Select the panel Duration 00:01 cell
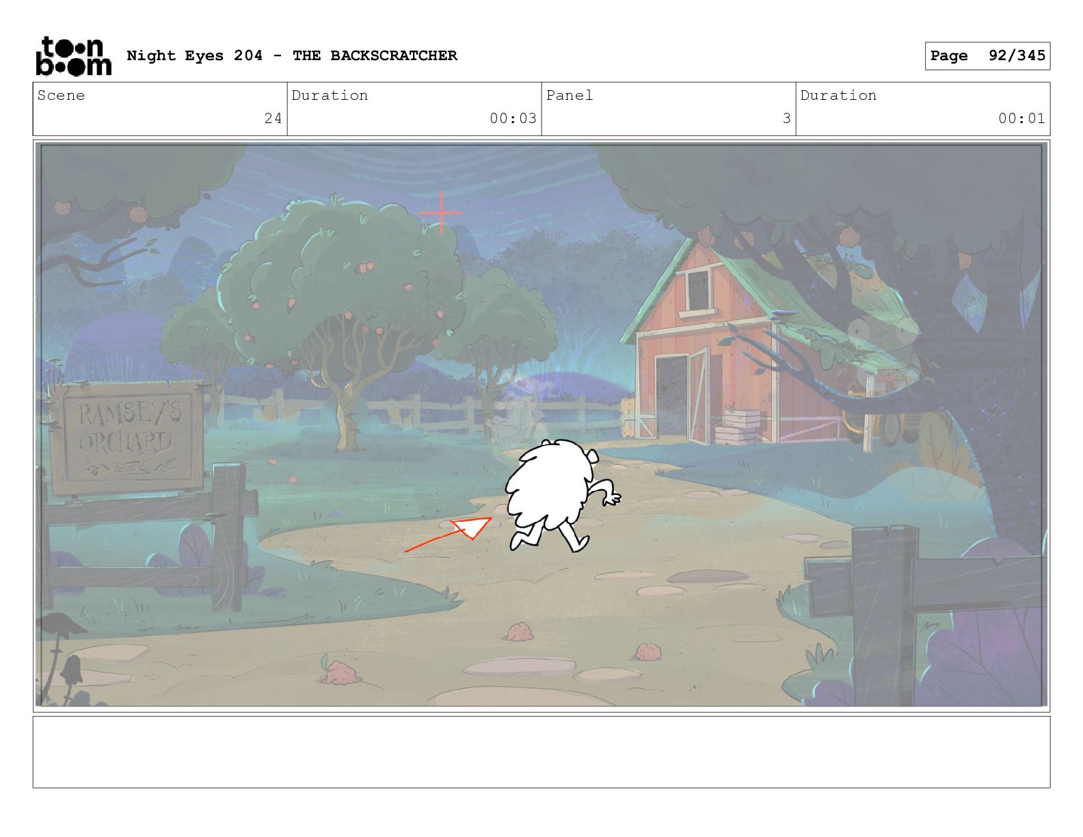This screenshot has width=1083, height=837. pos(922,109)
